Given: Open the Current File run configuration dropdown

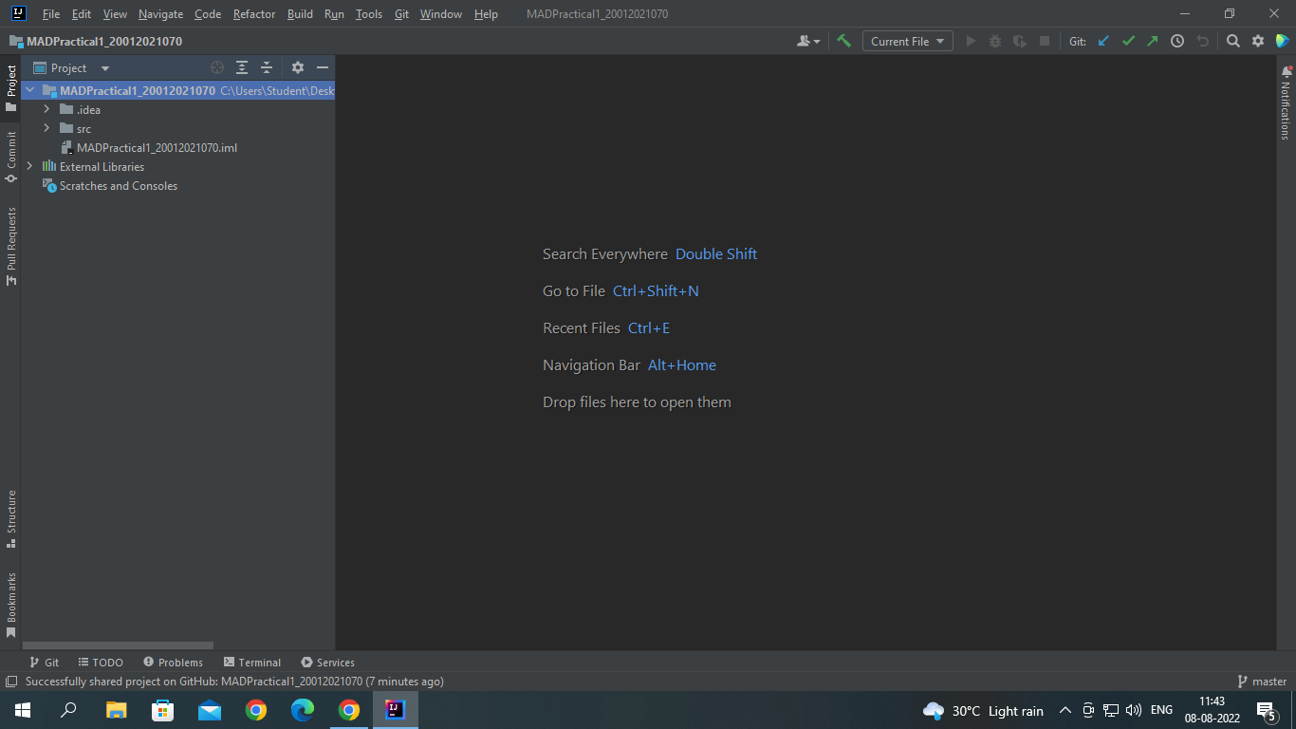Looking at the screenshot, I should point(907,41).
